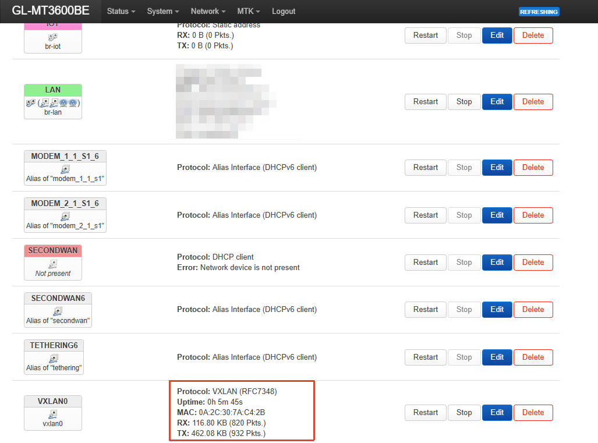Delete the MODEM_2_1_S1_6 interface
The height and width of the screenshot is (443, 598).
pos(533,215)
